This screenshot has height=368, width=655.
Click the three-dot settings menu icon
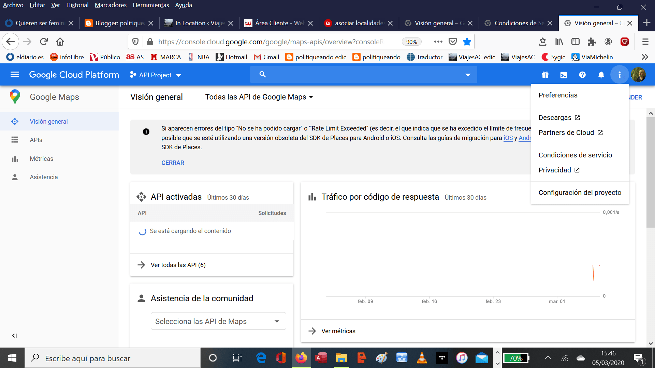coord(620,75)
